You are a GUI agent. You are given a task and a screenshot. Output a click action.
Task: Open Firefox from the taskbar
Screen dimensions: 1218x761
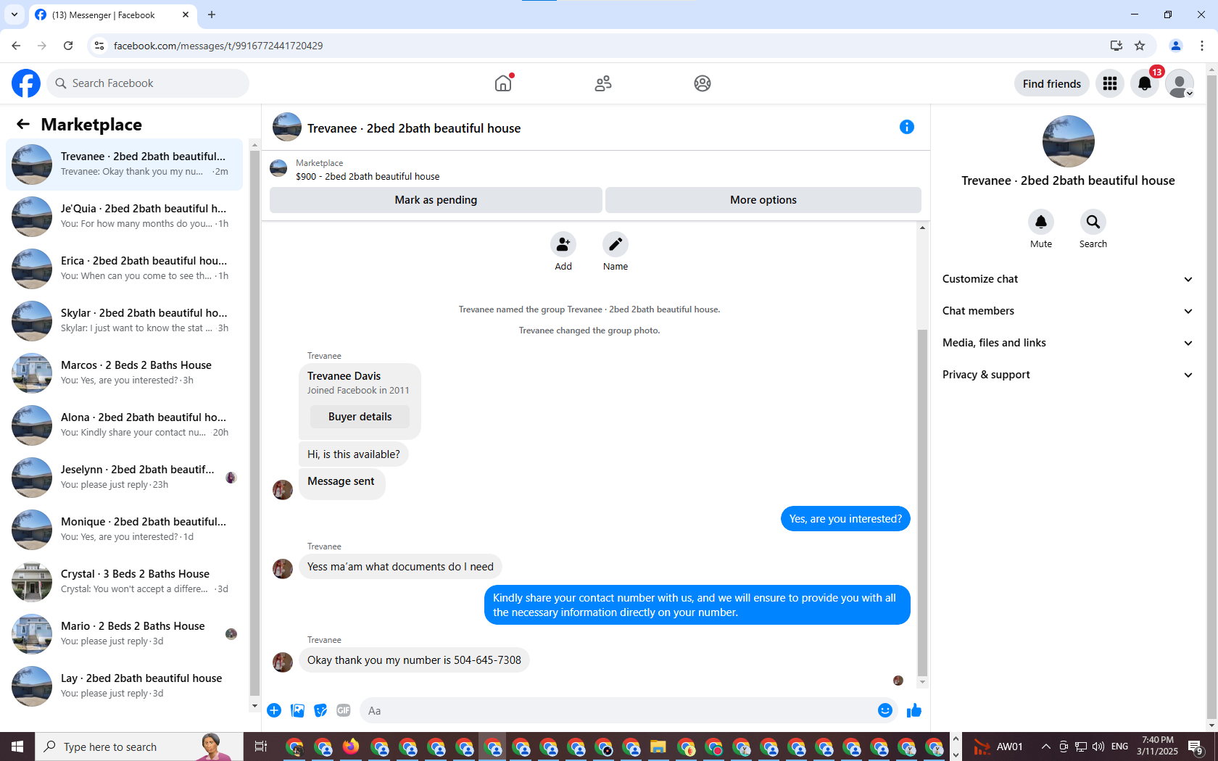pyautogui.click(x=351, y=747)
